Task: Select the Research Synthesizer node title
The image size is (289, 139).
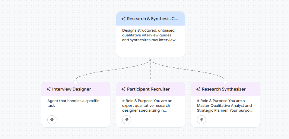Action: pyautogui.click(x=224, y=89)
